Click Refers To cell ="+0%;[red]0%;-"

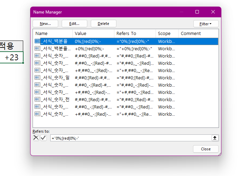(x=134, y=49)
